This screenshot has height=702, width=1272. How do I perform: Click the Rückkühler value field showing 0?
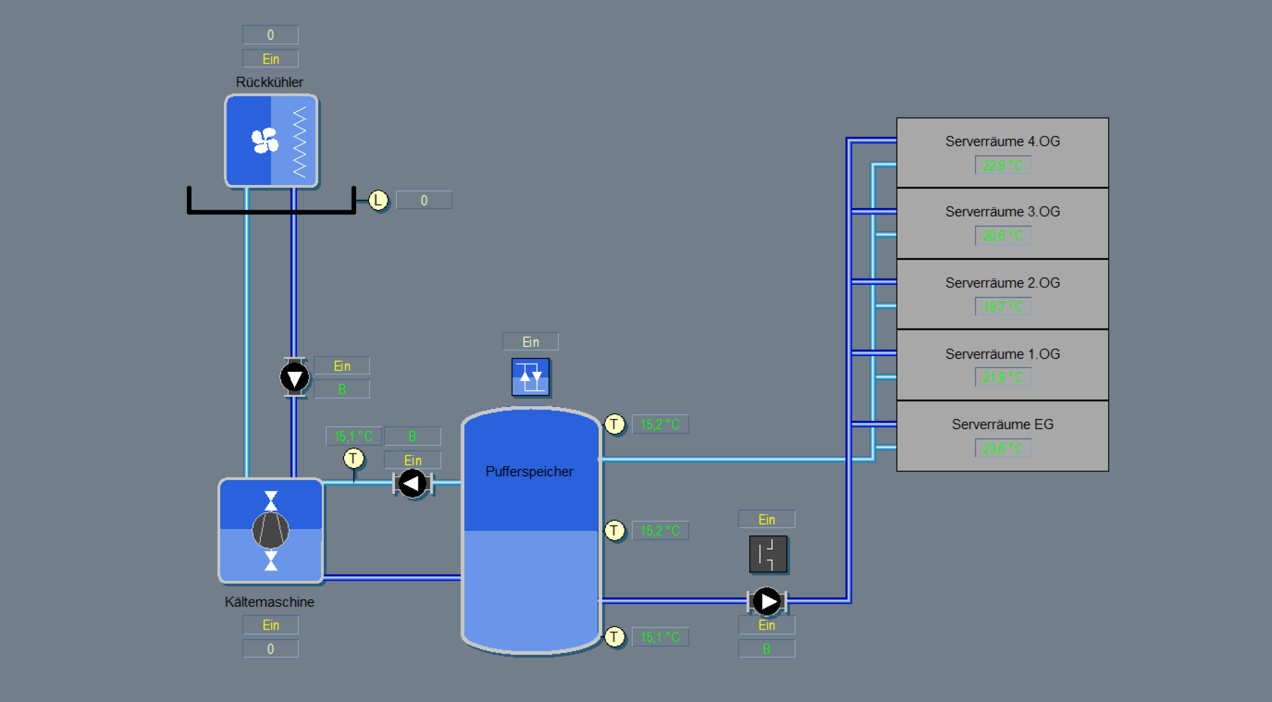(270, 35)
